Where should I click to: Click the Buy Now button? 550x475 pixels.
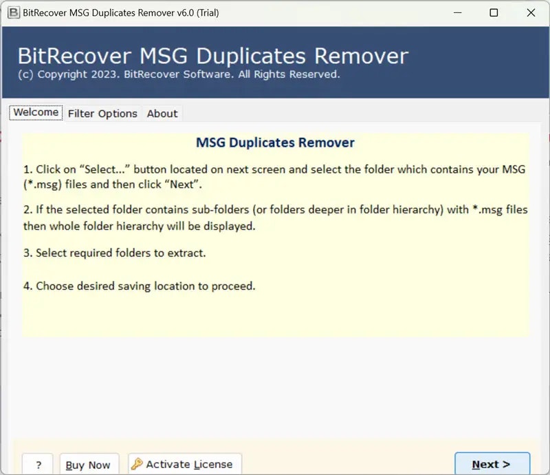[89, 465]
